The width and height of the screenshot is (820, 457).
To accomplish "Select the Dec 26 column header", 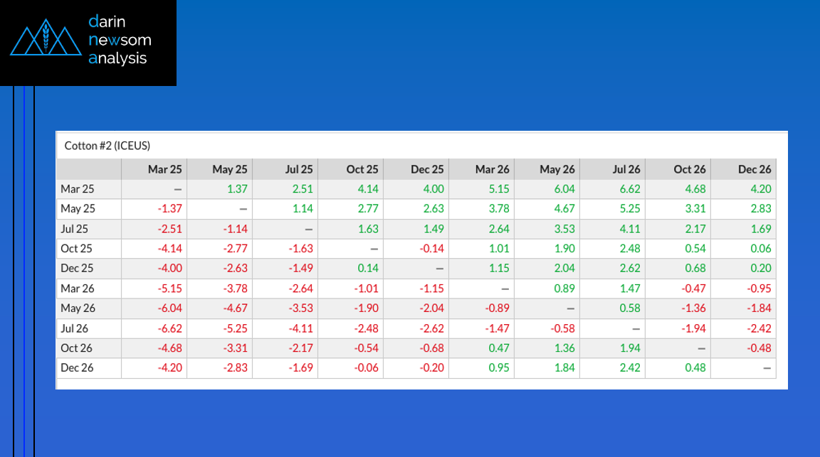I will 755,169.
